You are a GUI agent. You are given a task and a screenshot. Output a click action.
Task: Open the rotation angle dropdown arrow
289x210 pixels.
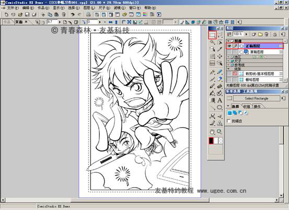(x=100, y=22)
